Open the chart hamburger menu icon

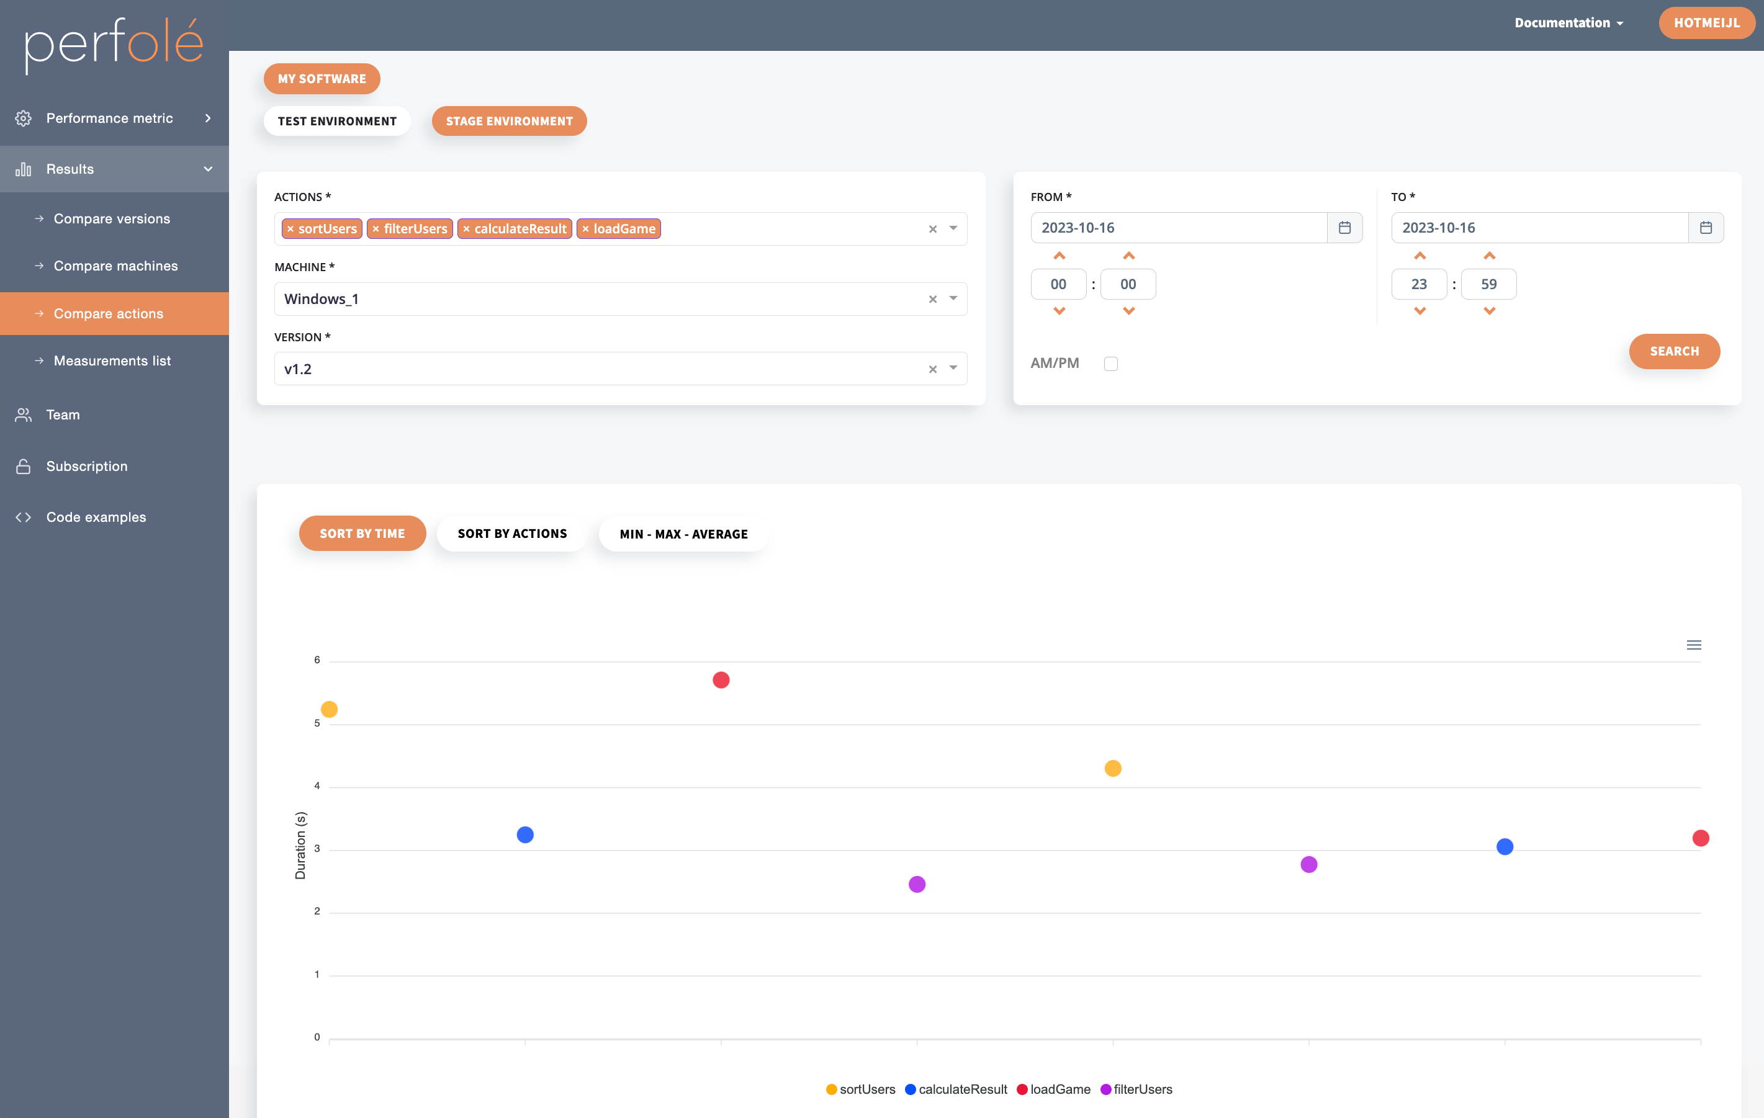1694,645
